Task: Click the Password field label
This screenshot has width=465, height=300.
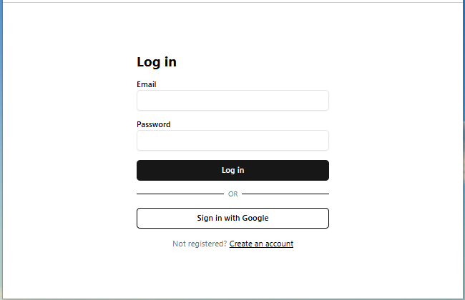Action: [x=154, y=124]
